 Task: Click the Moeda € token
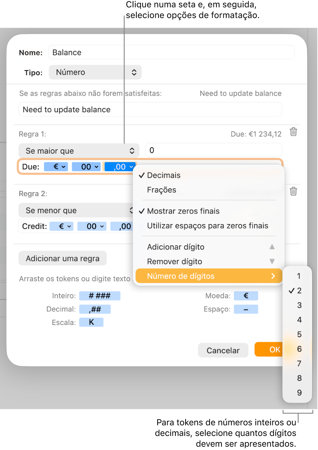246,296
